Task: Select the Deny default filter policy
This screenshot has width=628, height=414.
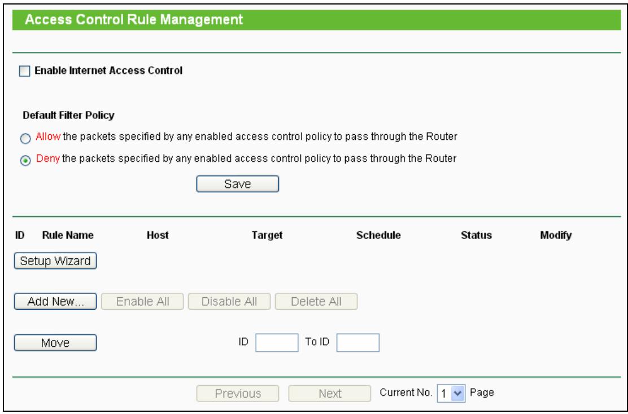Action: (25, 160)
